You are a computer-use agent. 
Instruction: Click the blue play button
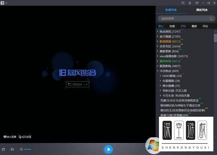108,149
